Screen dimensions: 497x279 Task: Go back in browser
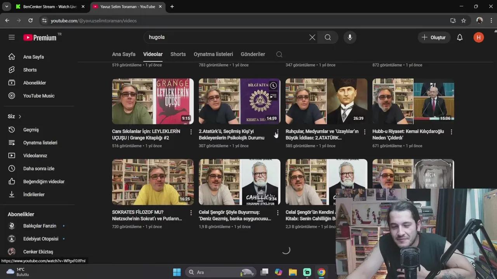(x=7, y=21)
